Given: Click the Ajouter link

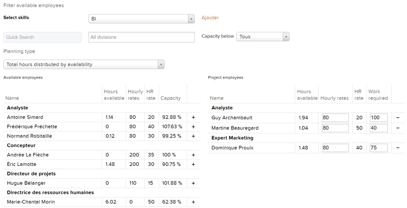Looking at the screenshot, I should tap(210, 17).
